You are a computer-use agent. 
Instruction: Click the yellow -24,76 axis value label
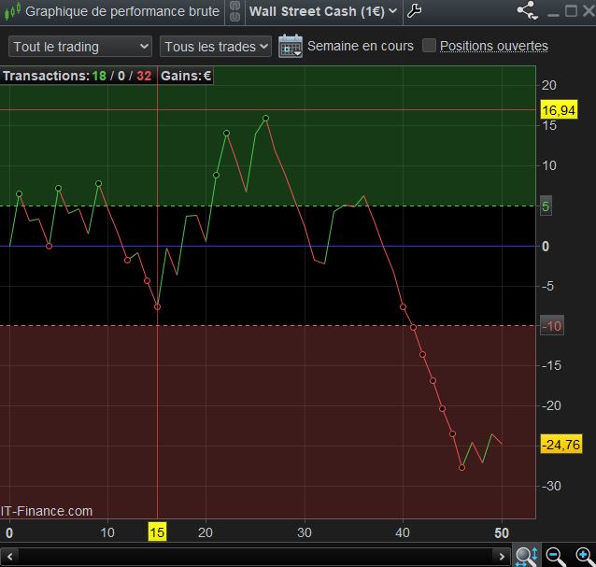pos(561,445)
